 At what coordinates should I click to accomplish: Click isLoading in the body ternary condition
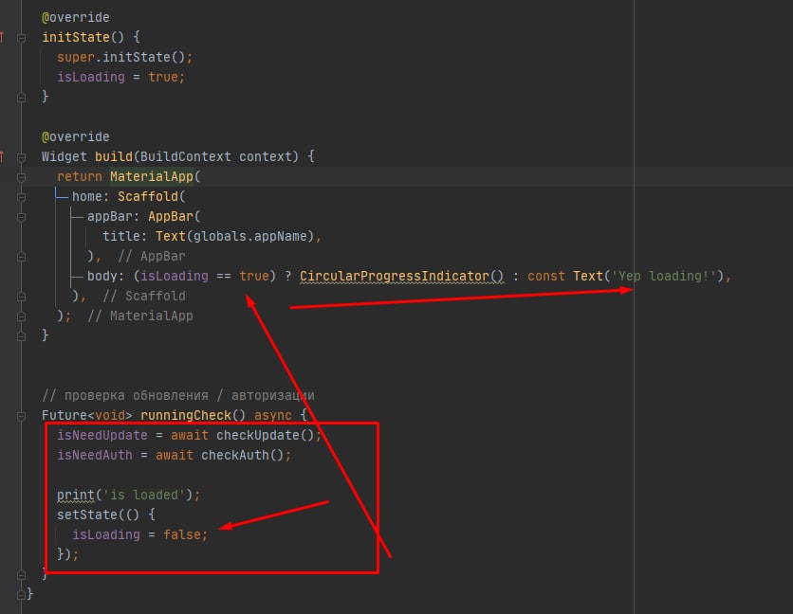[x=174, y=276]
